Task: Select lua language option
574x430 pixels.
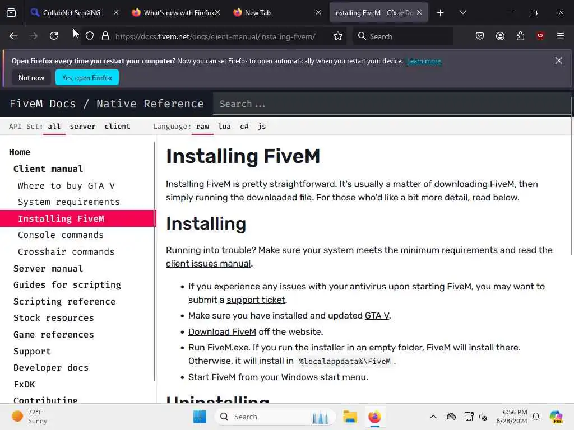Action: pos(224,126)
